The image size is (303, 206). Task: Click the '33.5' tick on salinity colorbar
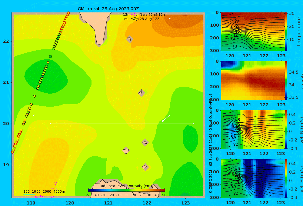coord(294,97)
